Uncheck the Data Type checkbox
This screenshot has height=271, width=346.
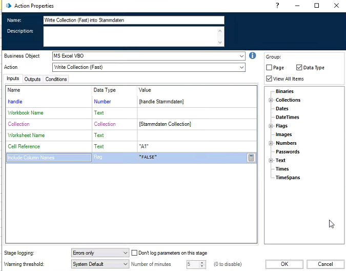299,68
